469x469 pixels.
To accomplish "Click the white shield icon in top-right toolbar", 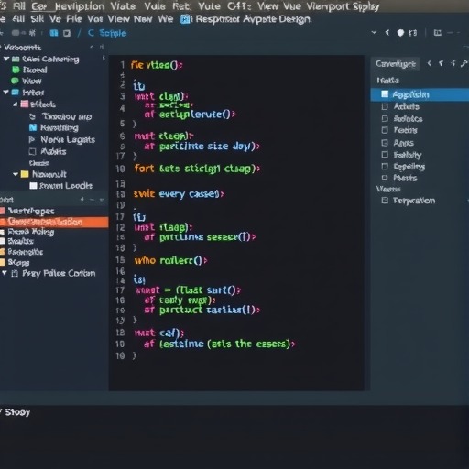I will [x=400, y=33].
